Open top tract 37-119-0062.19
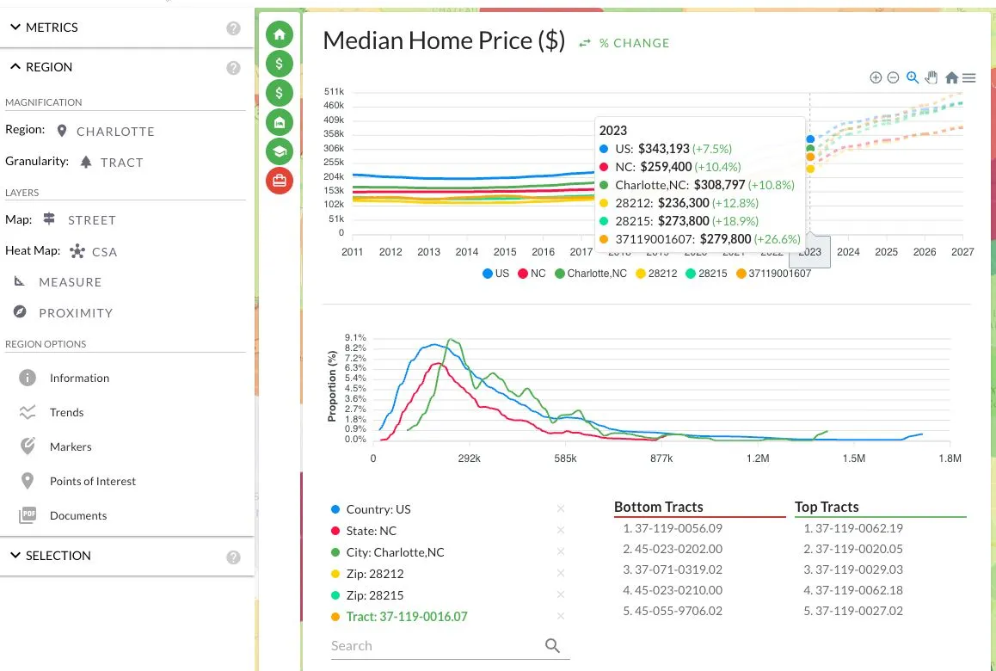Viewport: 996px width, 671px height. 854,528
